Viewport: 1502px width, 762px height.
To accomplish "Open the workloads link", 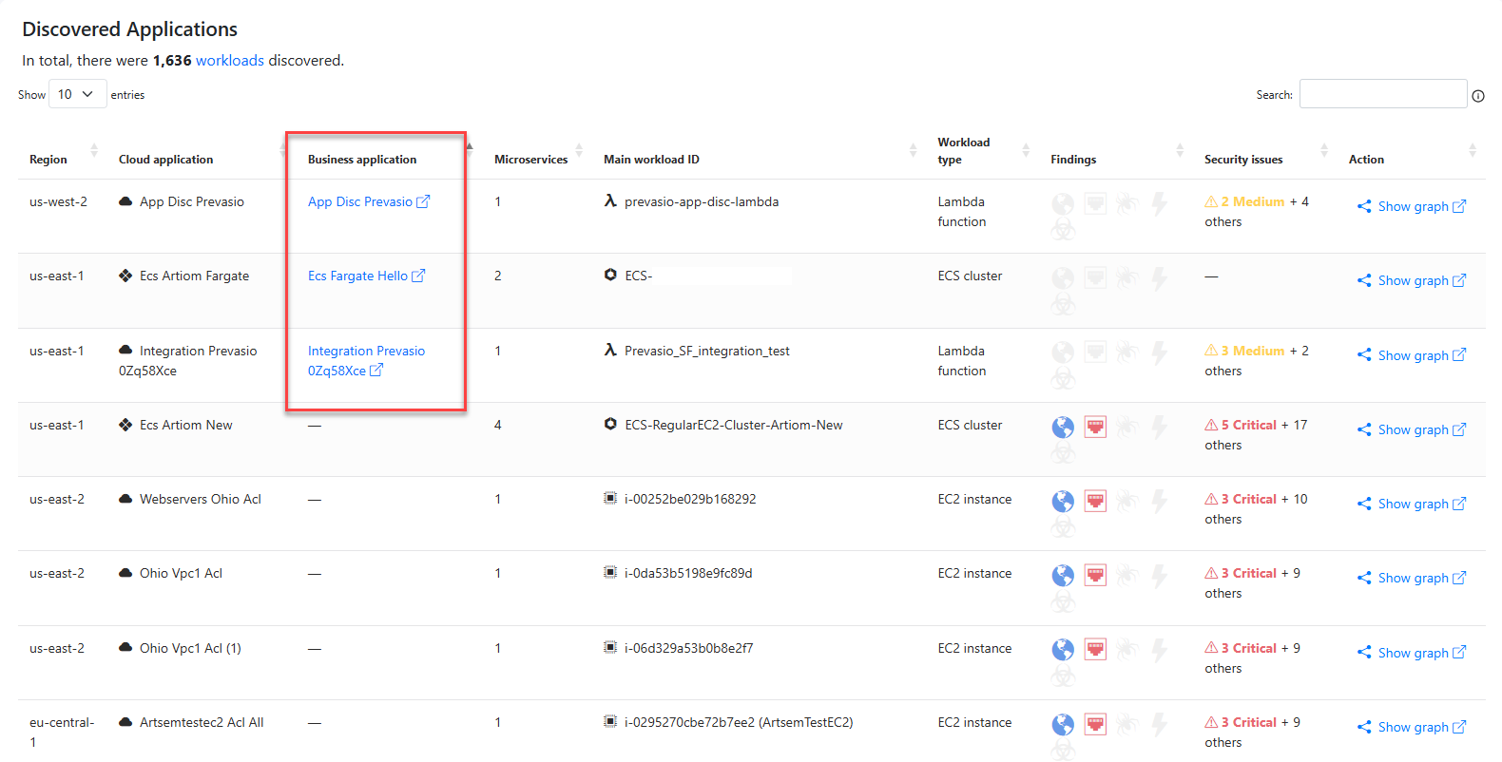I will [x=229, y=61].
